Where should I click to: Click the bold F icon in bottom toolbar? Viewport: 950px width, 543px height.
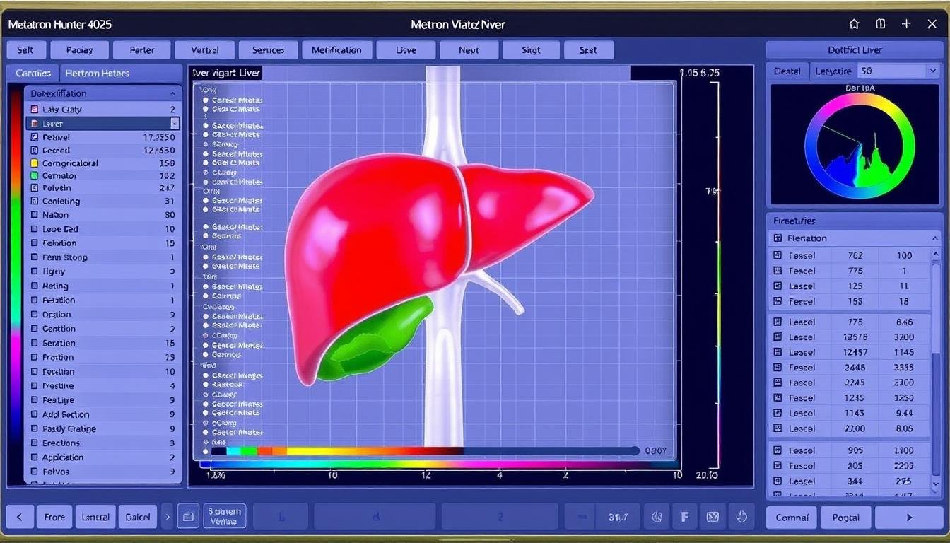coord(684,517)
